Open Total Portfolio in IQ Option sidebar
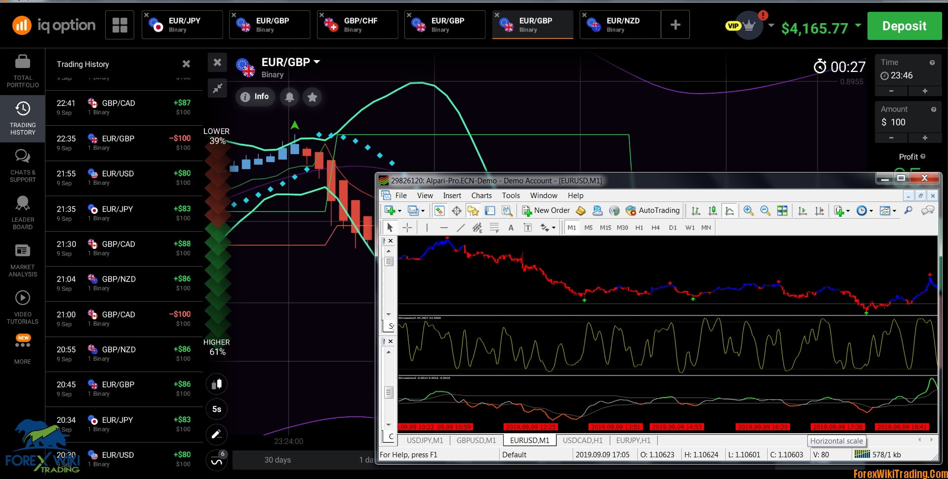 point(23,71)
